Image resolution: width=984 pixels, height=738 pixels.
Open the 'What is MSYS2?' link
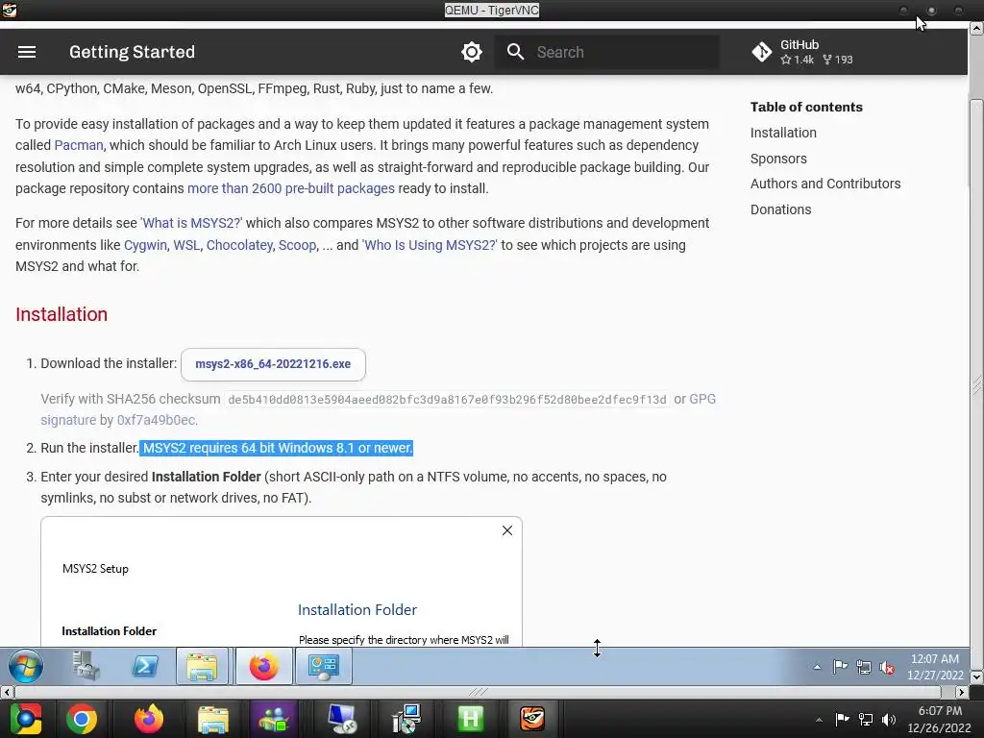click(x=191, y=223)
